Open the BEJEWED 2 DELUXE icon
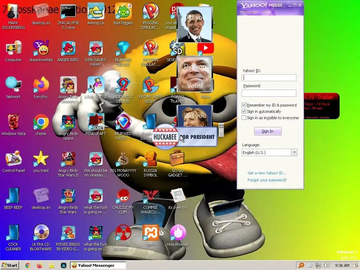Image resolution: width=360 pixels, height=270 pixels. (123, 90)
